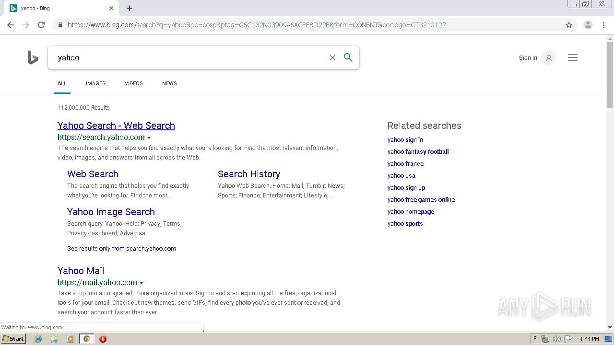Image resolution: width=614 pixels, height=345 pixels.
Task: Click Sign in text
Action: click(528, 58)
